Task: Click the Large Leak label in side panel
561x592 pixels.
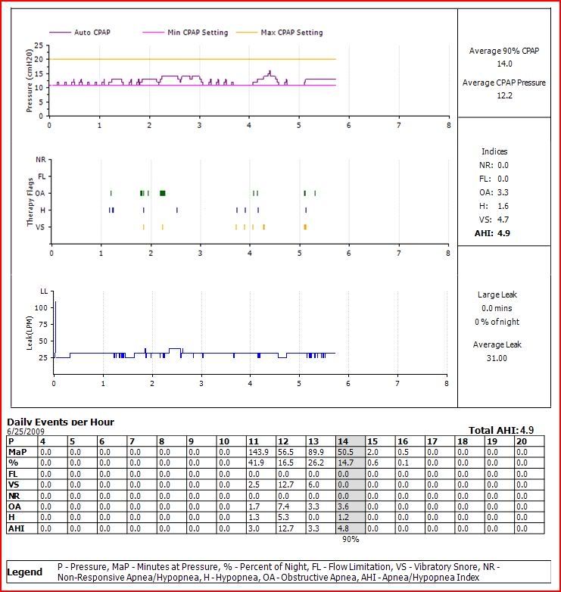Action: coord(497,294)
